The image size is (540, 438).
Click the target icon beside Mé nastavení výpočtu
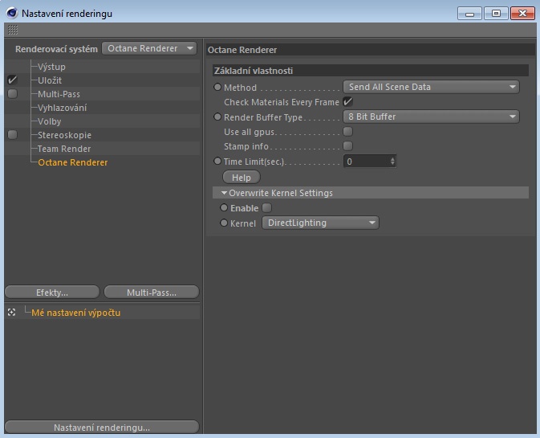(12, 313)
